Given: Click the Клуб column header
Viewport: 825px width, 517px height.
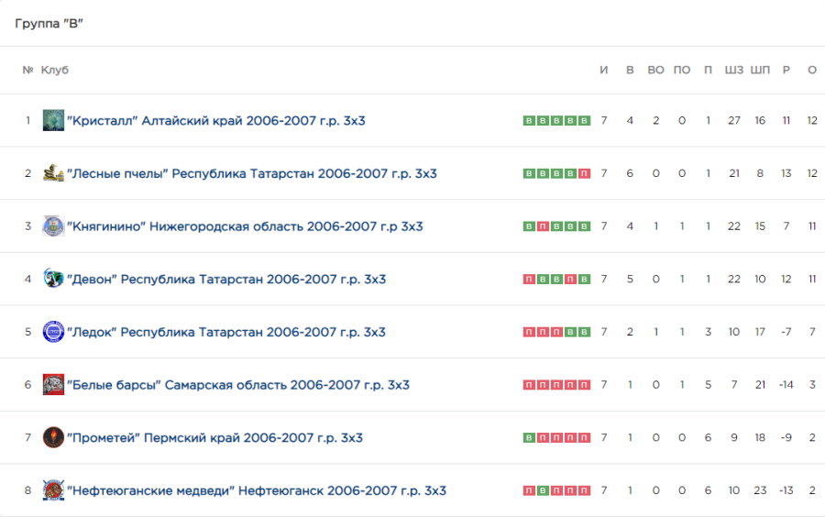Looking at the screenshot, I should [55, 71].
